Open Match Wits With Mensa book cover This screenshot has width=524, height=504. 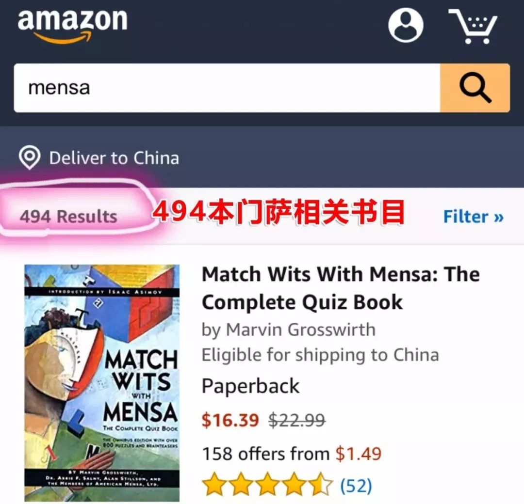coord(102,383)
